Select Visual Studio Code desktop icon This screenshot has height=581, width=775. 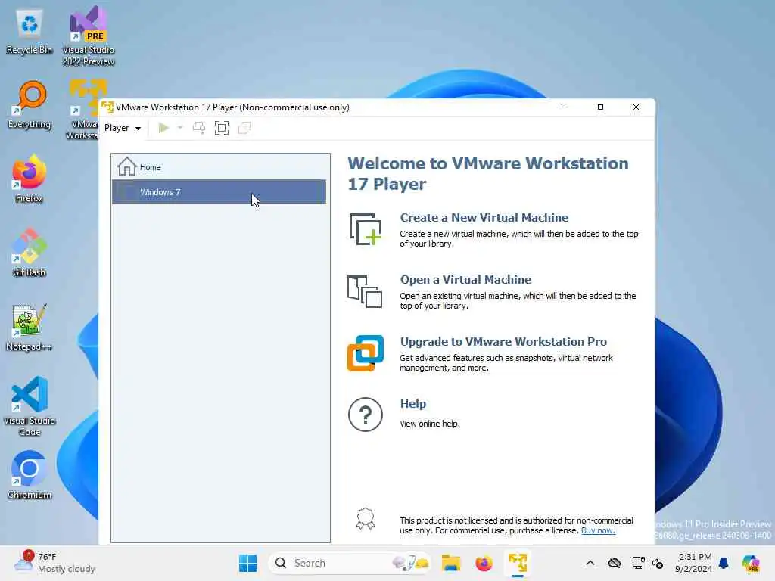(x=30, y=406)
